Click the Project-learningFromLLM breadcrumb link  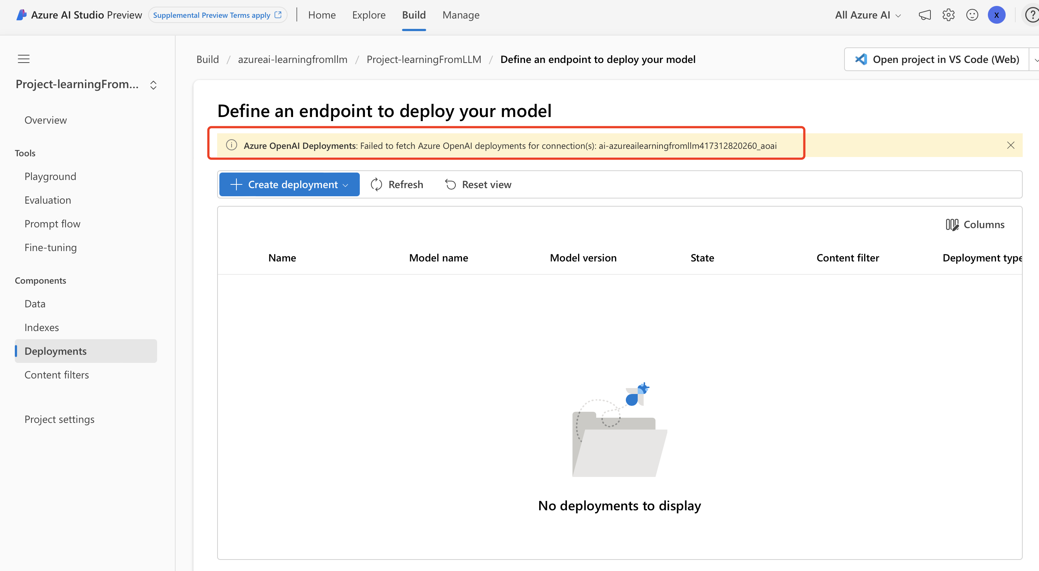(x=424, y=59)
